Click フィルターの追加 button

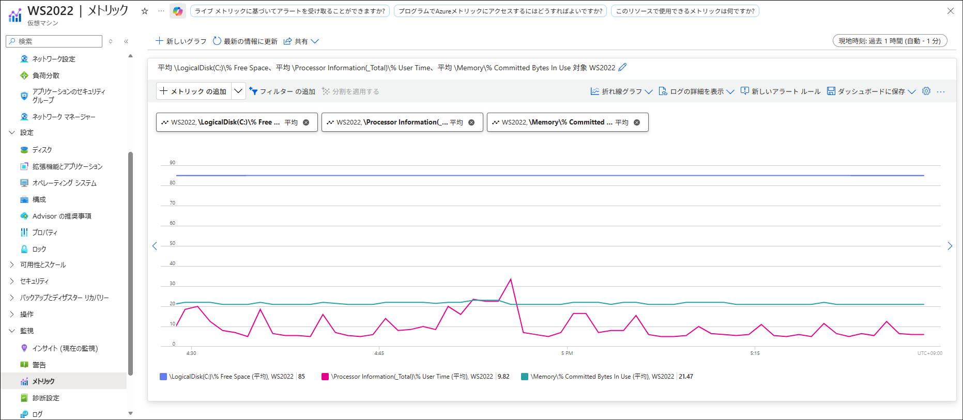pos(282,91)
